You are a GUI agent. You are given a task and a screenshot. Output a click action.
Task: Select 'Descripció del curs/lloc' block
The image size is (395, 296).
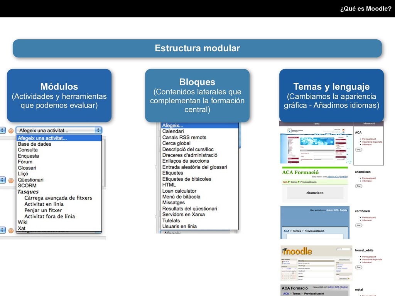pyautogui.click(x=188, y=149)
